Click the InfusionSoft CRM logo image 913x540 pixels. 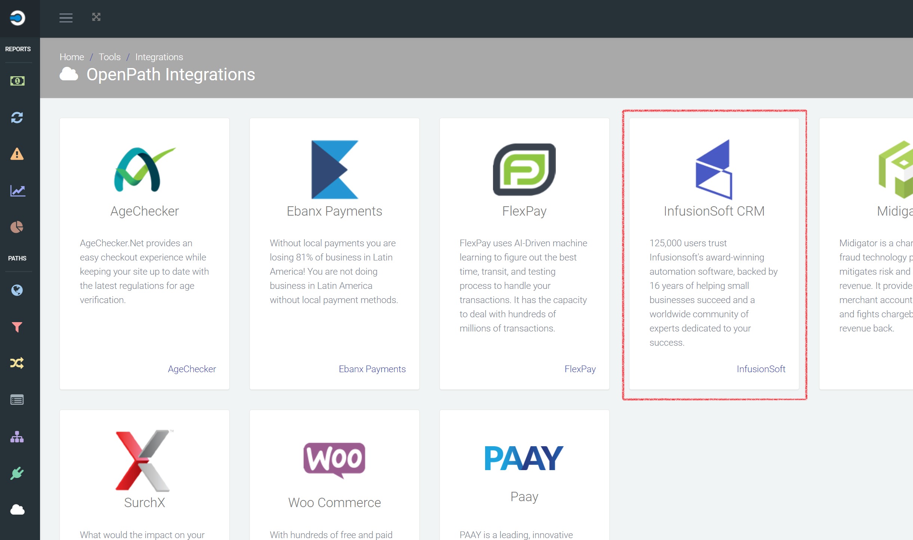(714, 169)
